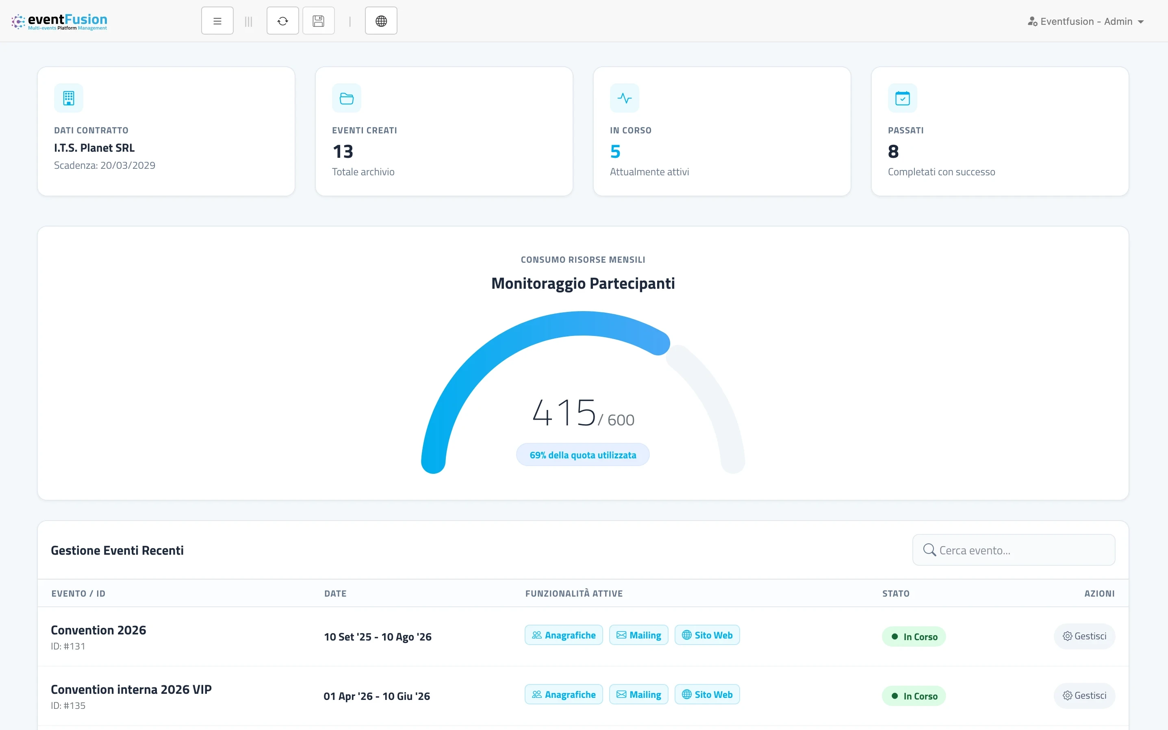Click the ID: #135 label

click(x=68, y=706)
